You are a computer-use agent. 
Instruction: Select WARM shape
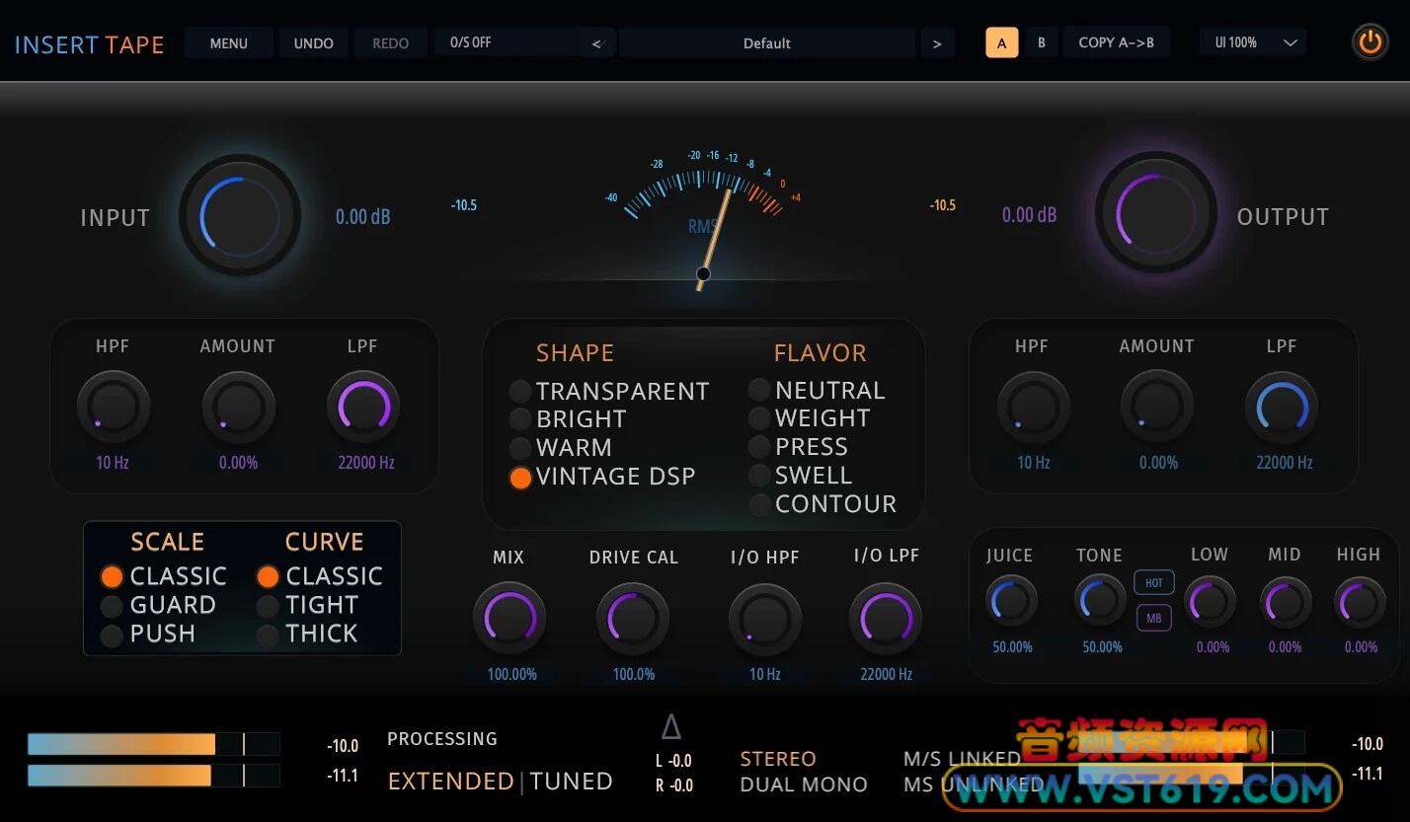(x=561, y=448)
